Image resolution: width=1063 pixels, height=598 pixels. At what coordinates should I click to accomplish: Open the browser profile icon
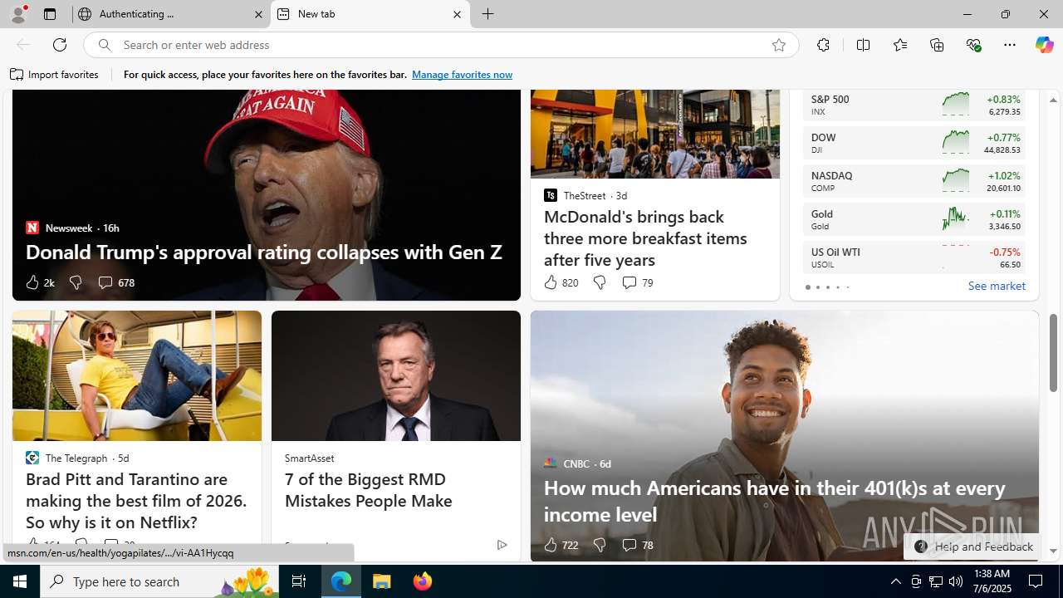(x=18, y=14)
